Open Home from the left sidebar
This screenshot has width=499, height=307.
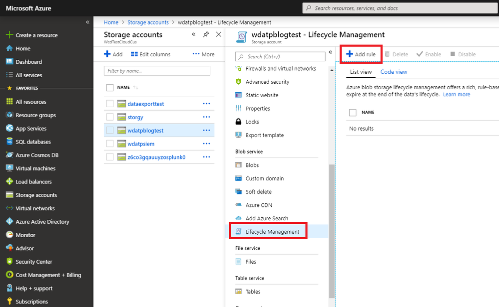pyautogui.click(x=23, y=48)
